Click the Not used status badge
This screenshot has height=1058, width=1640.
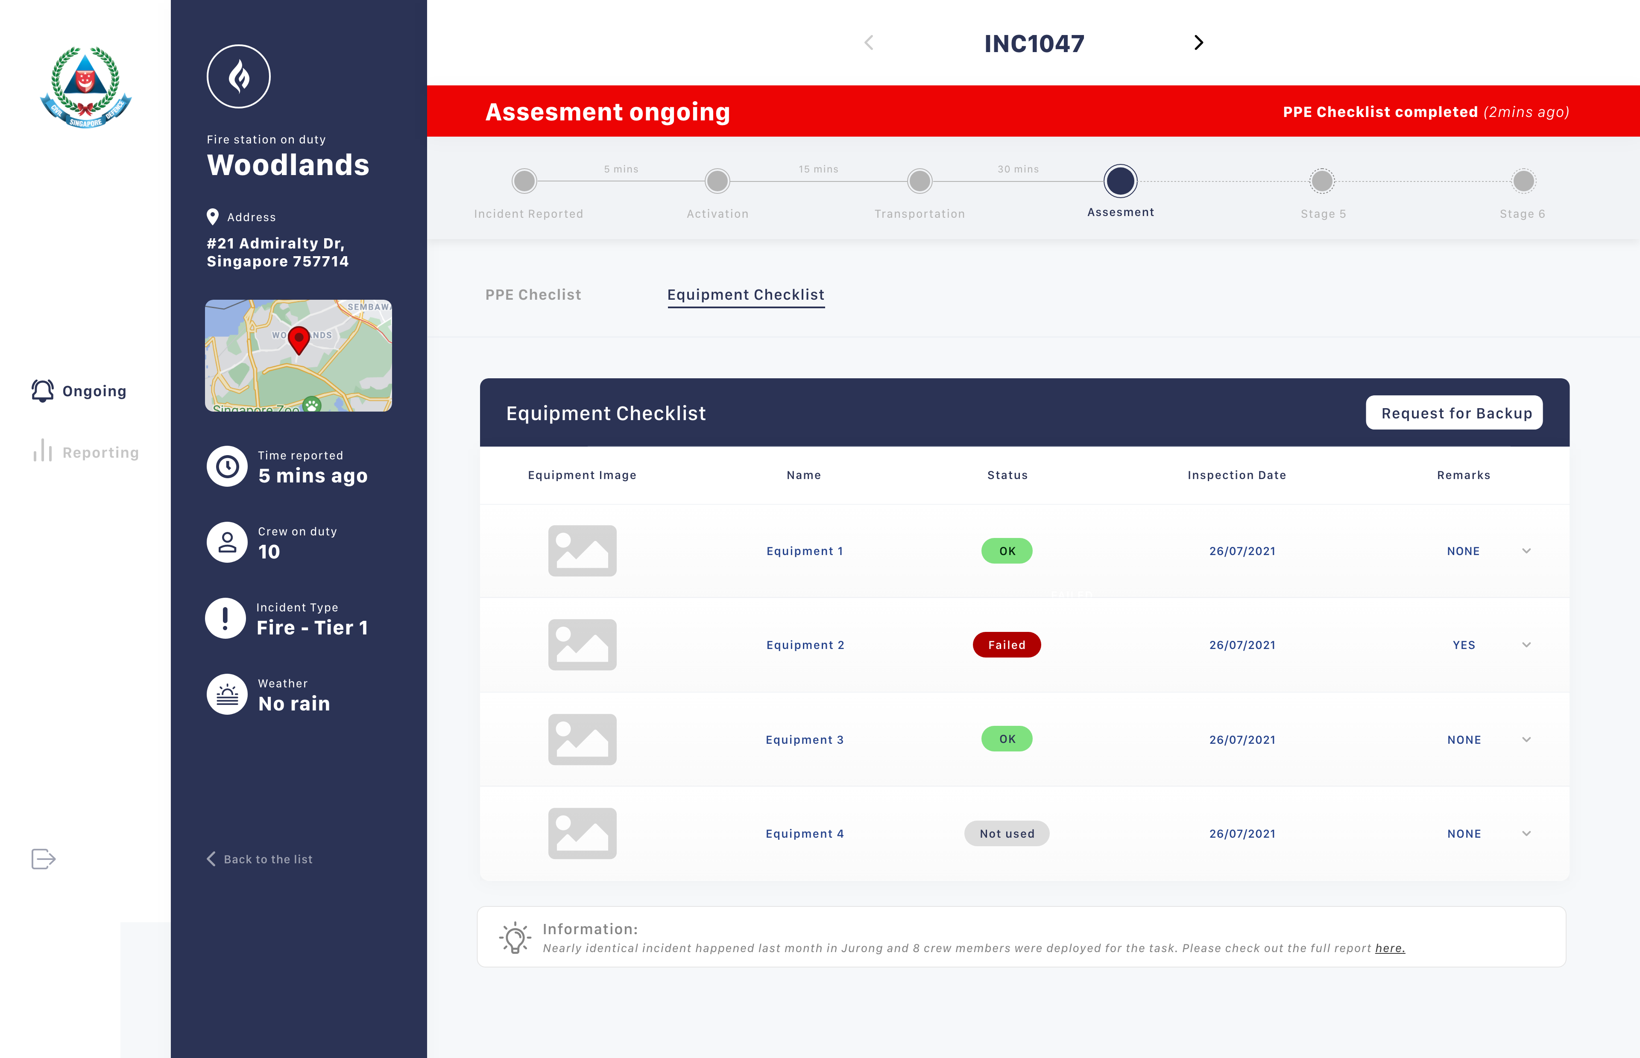click(x=1007, y=833)
